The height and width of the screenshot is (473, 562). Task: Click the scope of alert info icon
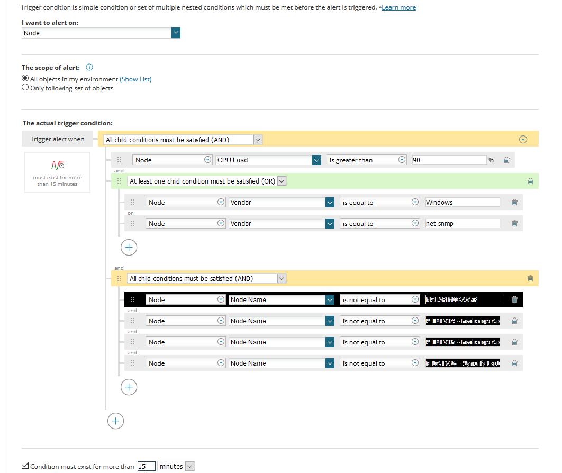pyautogui.click(x=89, y=67)
